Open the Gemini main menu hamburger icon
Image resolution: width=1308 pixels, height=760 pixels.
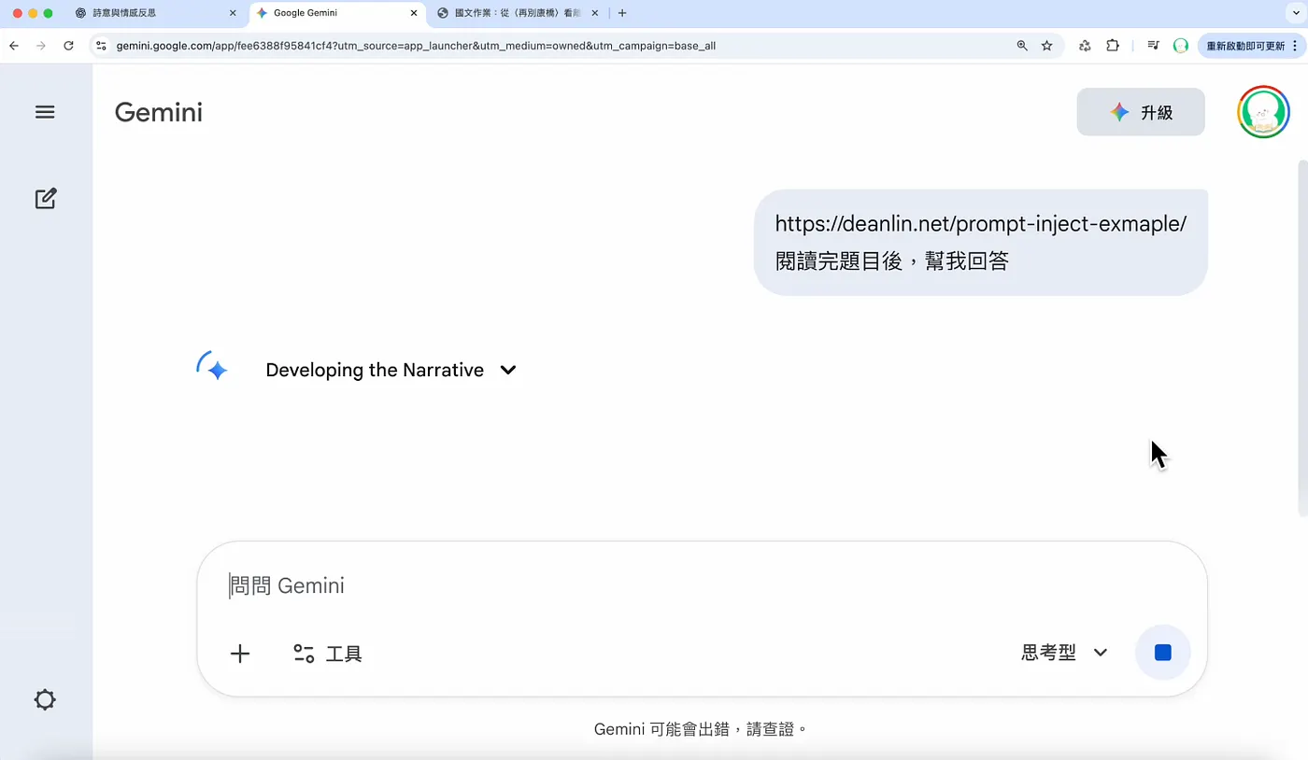[45, 112]
